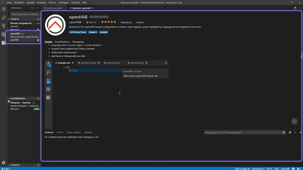
Task: Open the Repository link
Action: click(x=126, y=22)
